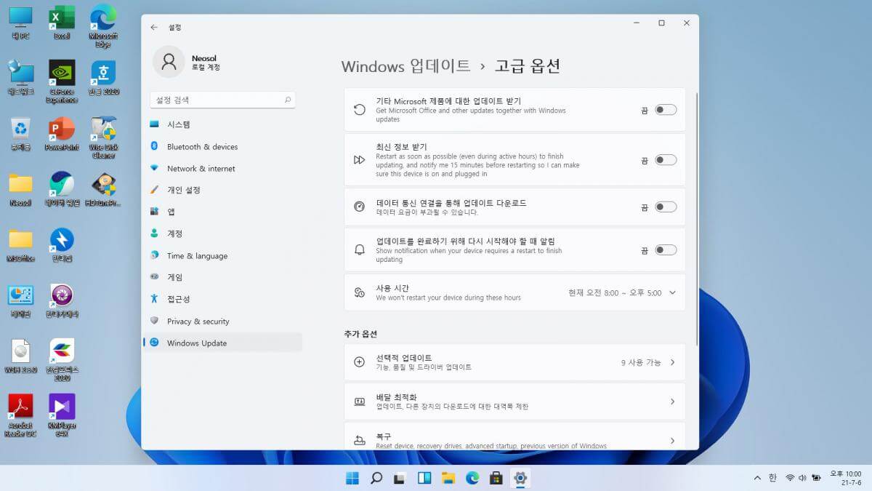The image size is (872, 491).
Task: Open Excel shortcut on the desktop
Action: pos(62,22)
